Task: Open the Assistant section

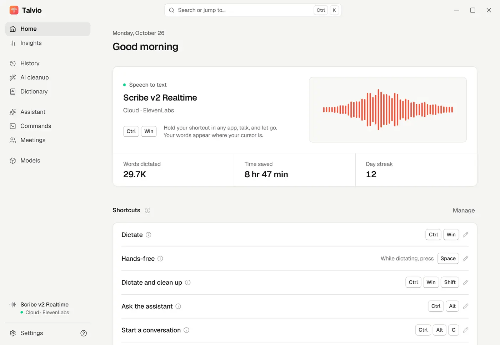Action: 48,112
